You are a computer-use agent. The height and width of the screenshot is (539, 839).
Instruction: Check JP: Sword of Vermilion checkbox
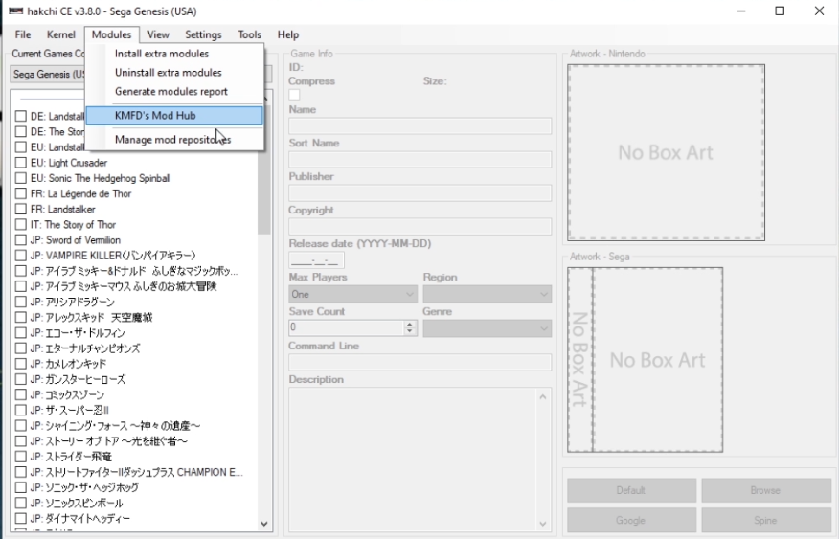[x=21, y=240]
